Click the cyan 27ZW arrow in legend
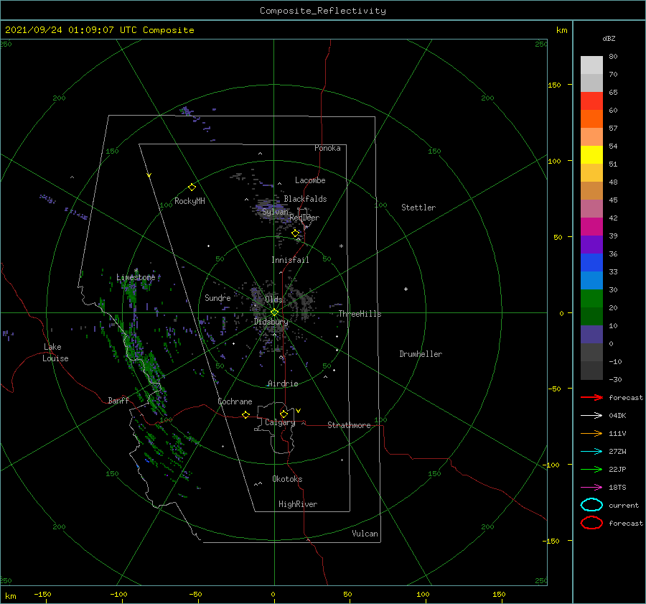The image size is (646, 604). (591, 452)
